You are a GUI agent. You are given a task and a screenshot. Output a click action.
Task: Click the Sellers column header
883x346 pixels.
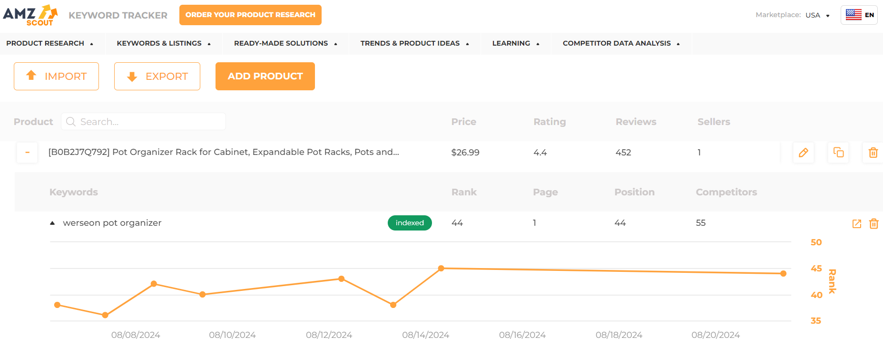(x=714, y=122)
